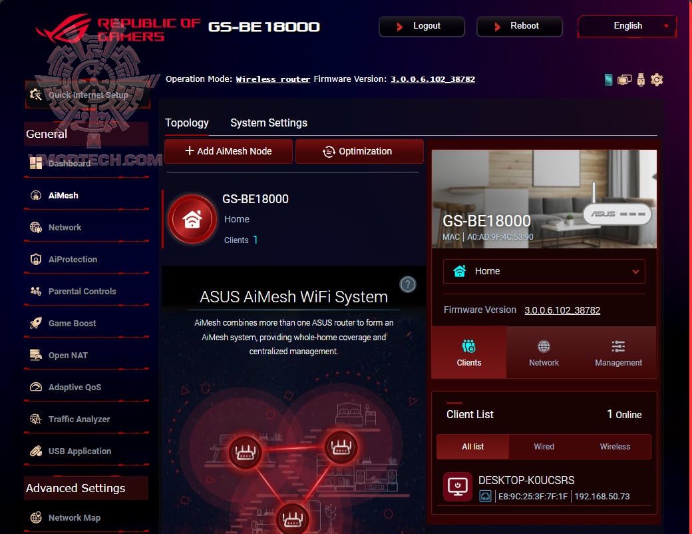Switch to the System Settings tab

pyautogui.click(x=269, y=123)
